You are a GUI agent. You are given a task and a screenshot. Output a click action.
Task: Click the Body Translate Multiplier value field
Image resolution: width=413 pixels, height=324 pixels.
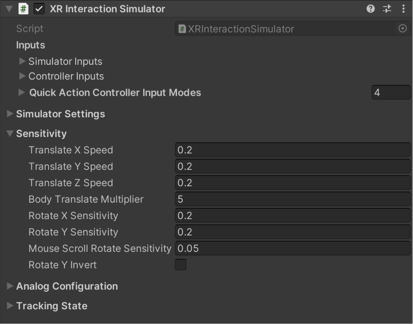pyautogui.click(x=293, y=199)
